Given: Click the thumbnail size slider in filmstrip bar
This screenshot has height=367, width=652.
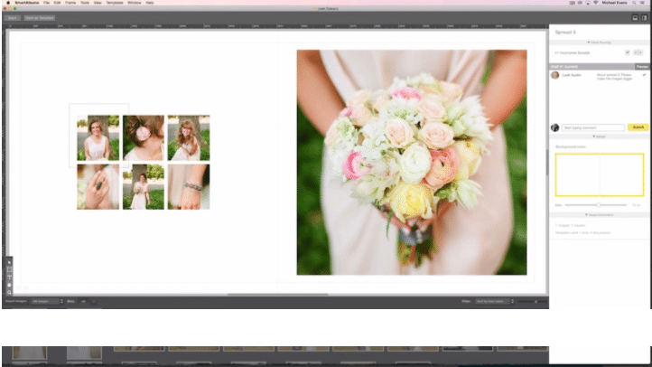Looking at the screenshot, I should pos(533,301).
